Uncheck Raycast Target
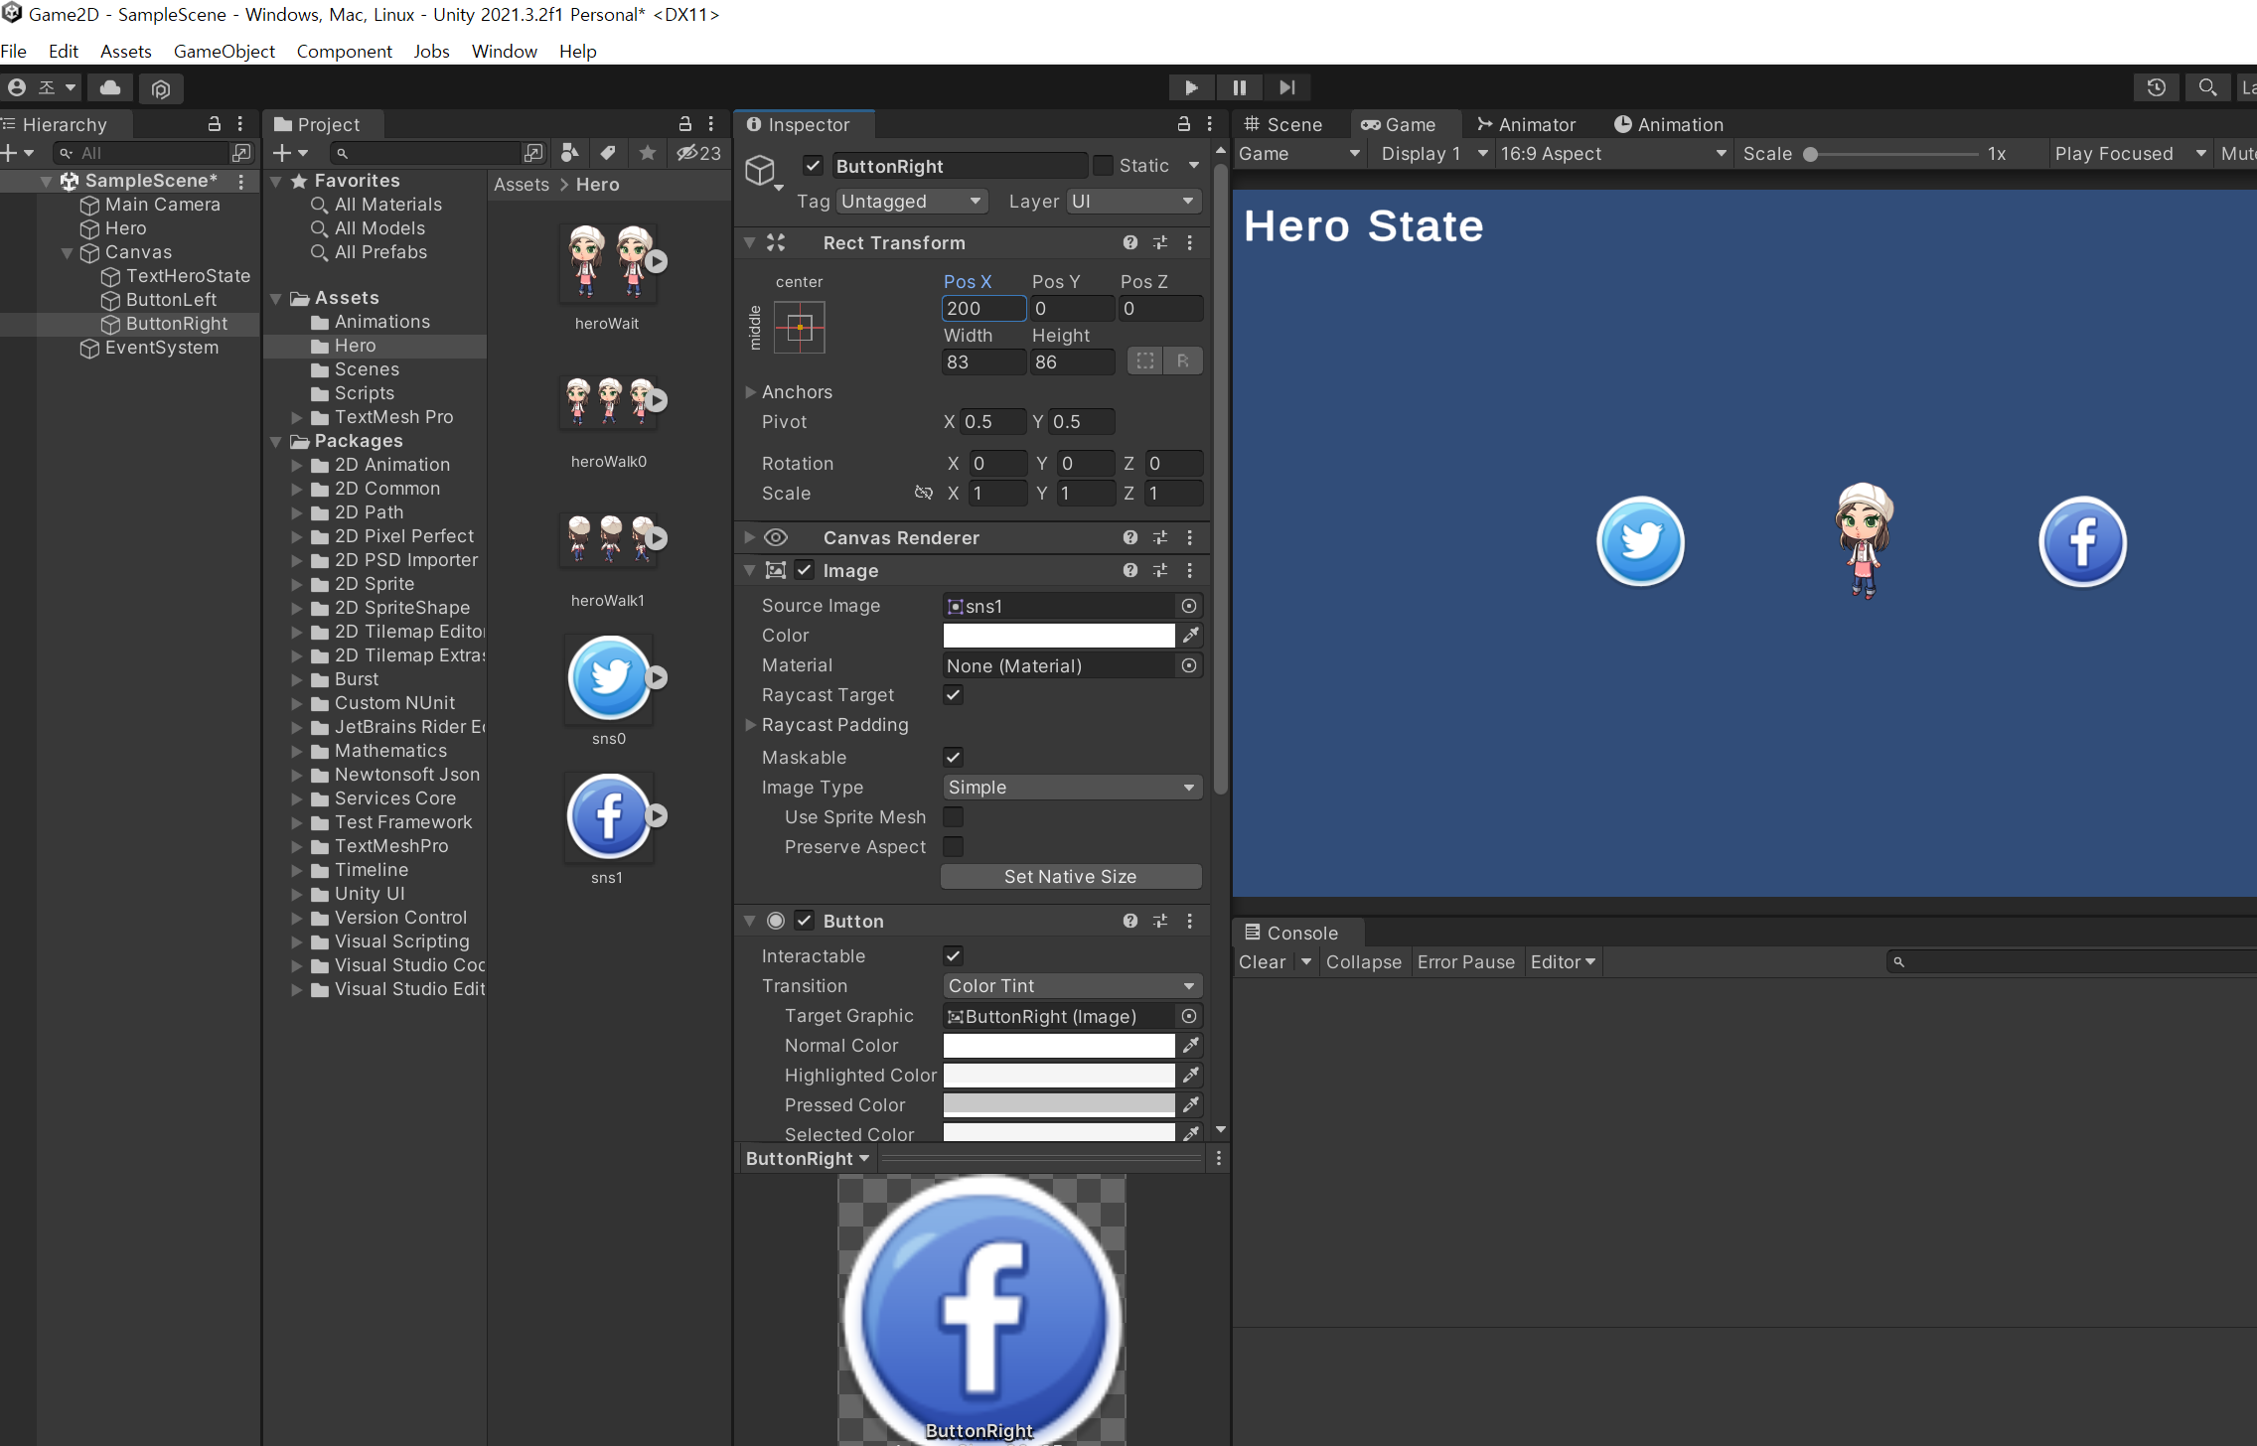This screenshot has width=2257, height=1446. click(x=953, y=695)
